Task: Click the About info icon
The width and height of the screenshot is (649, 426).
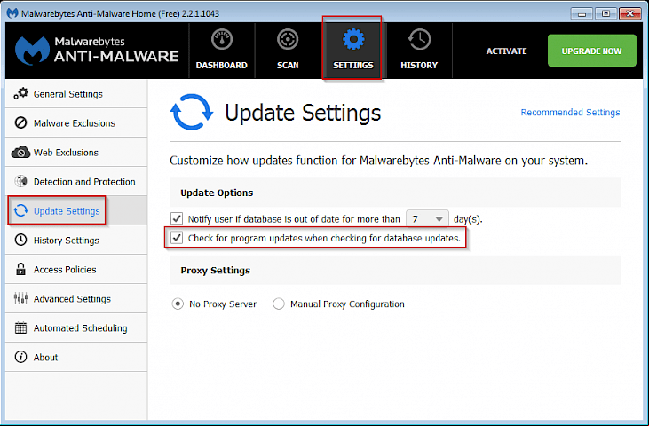Action: pyautogui.click(x=20, y=357)
